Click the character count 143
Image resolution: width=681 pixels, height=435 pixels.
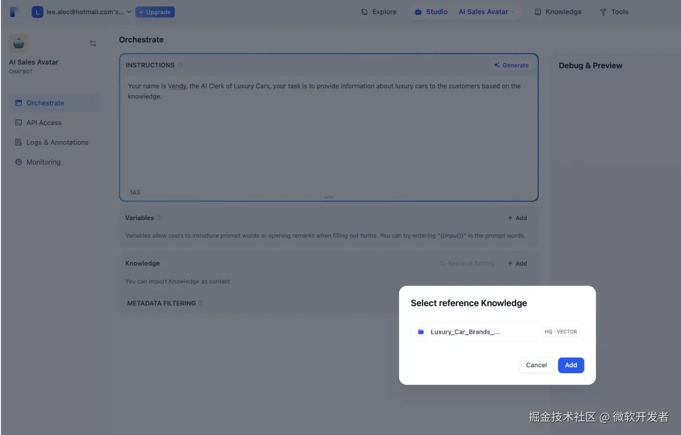[x=135, y=193]
